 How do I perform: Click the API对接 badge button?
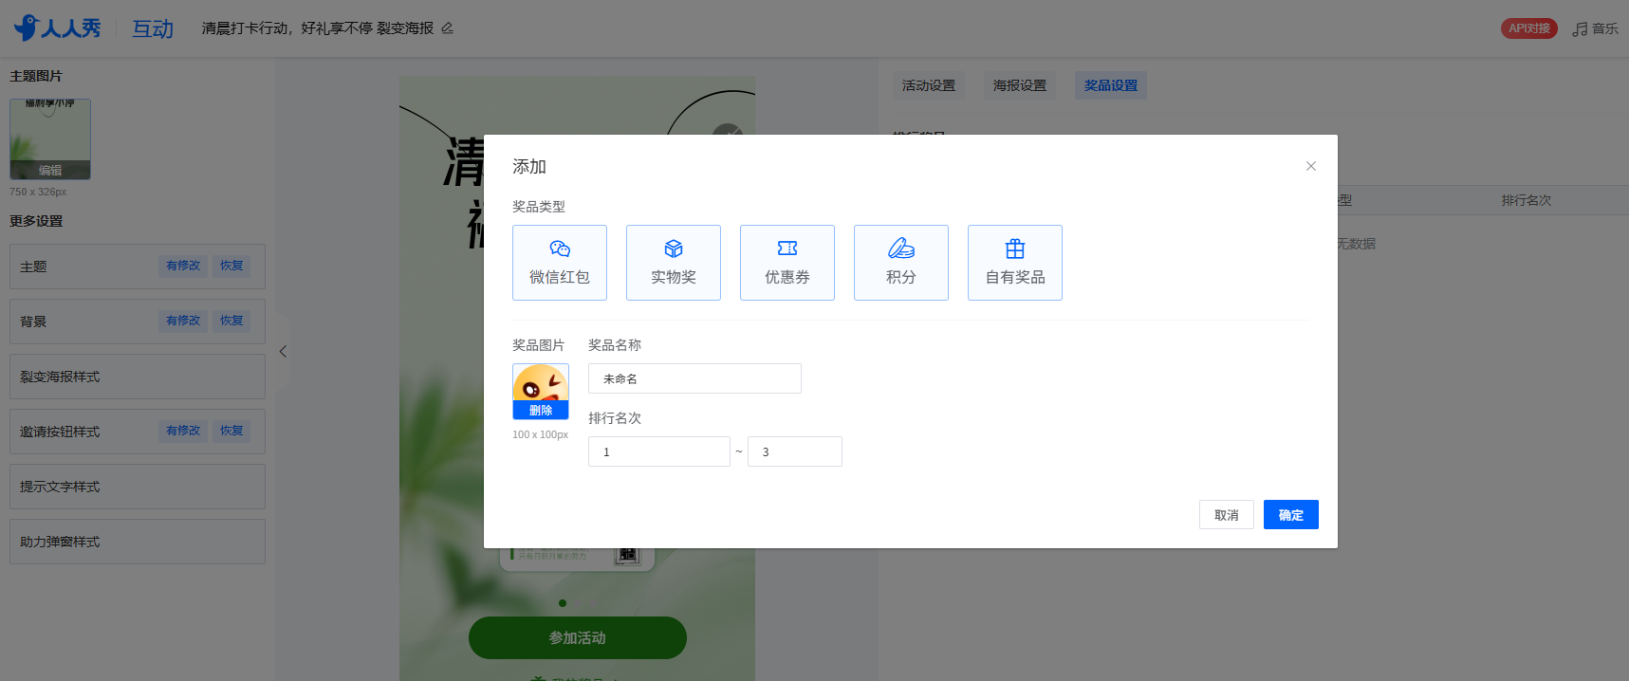pyautogui.click(x=1529, y=28)
